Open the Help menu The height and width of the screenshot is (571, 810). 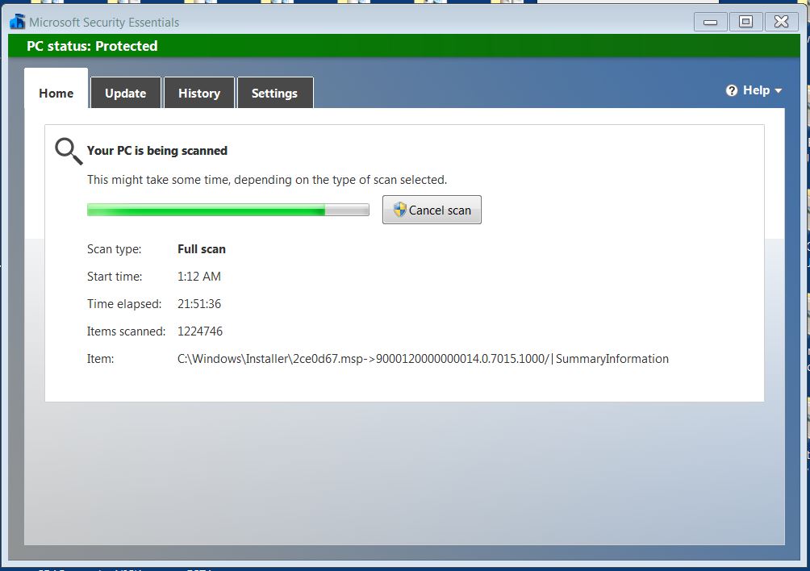coord(754,90)
